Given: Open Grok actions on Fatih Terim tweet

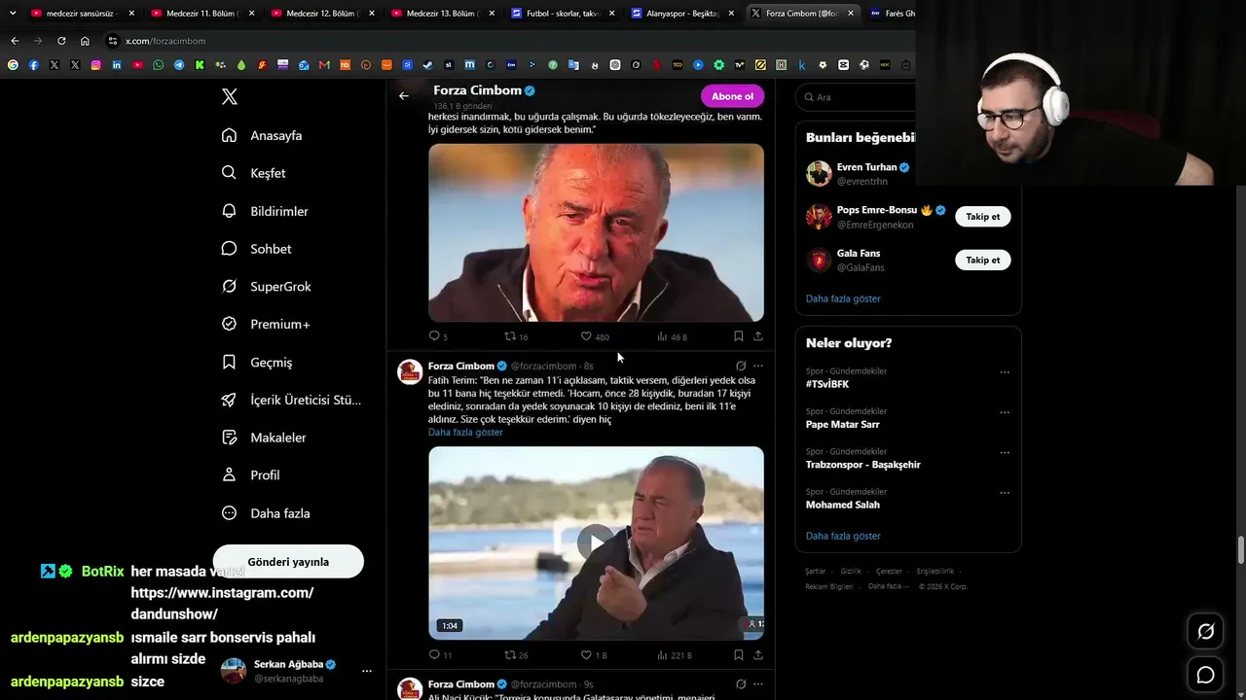Looking at the screenshot, I should pyautogui.click(x=741, y=366).
